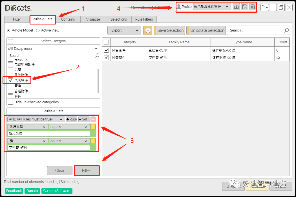Viewport: 296px width, 197px height.
Task: Click the Filter button
Action: [x=87, y=171]
